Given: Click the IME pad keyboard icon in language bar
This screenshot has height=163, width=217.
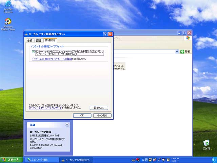Looking at the screenshot, I should [133, 160].
